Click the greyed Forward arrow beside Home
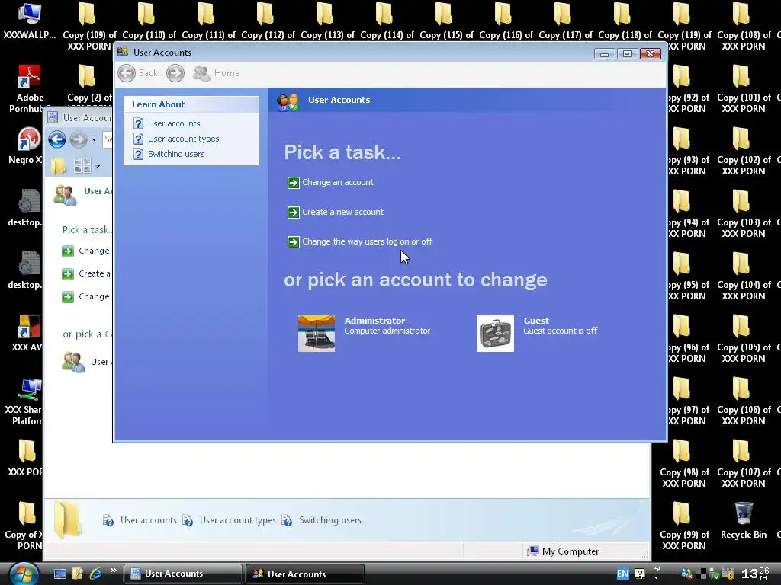The image size is (781, 585). (x=175, y=73)
